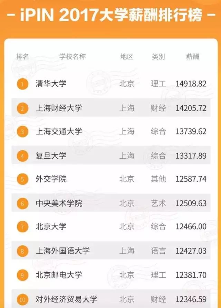Select 清华大学 school name
Viewport: 221px width, 308px height.
click(x=51, y=84)
